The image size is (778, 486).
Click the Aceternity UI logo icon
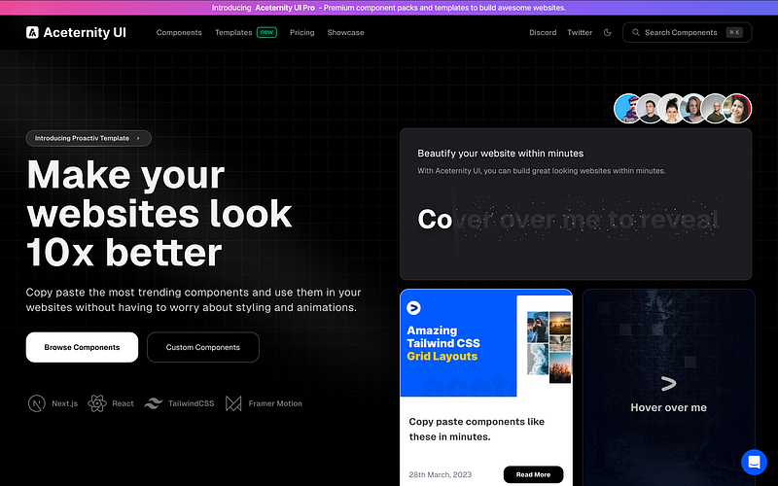[32, 33]
